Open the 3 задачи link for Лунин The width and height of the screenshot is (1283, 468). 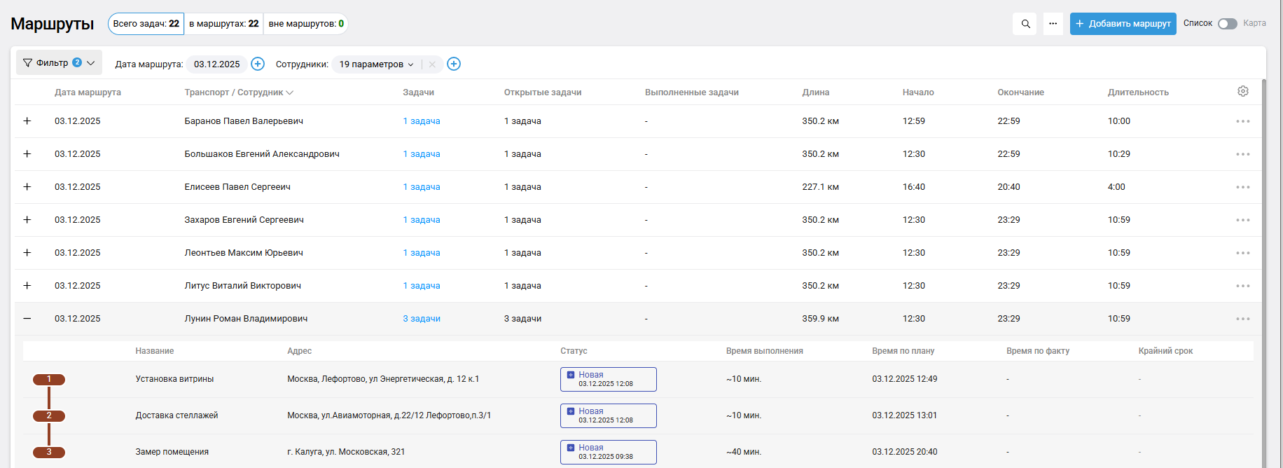422,319
